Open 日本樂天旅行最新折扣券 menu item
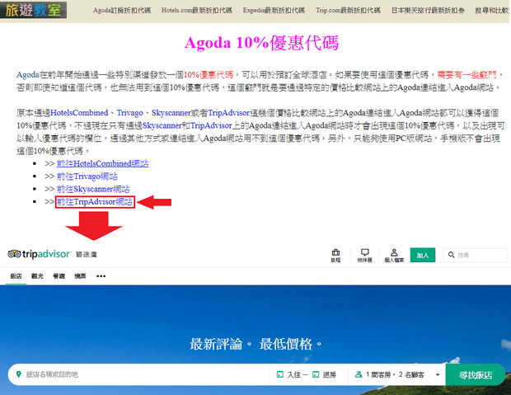Viewport: 511px width, 395px height. pyautogui.click(x=428, y=11)
